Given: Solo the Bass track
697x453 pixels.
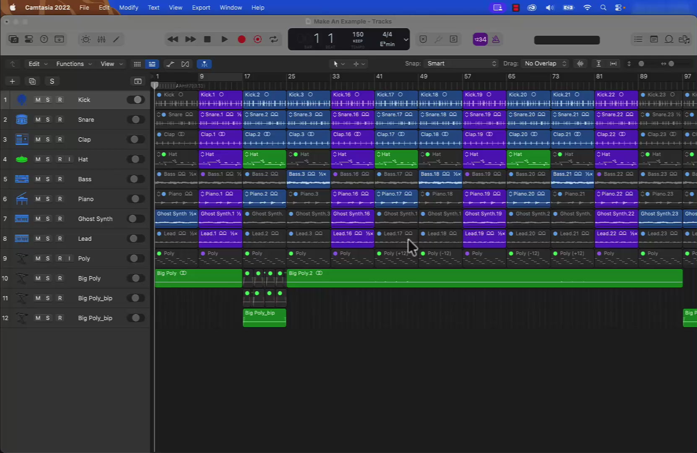Looking at the screenshot, I should tap(48, 179).
